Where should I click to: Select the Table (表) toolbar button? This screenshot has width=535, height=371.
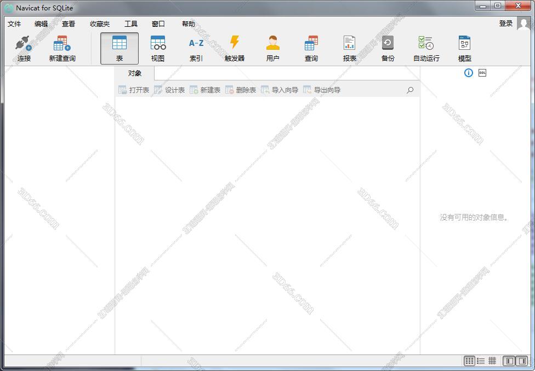tap(119, 48)
